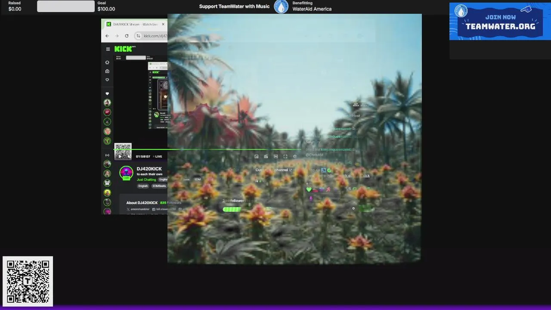
Task: Close the DJ420KICK Stream tab
Action: 163,24
